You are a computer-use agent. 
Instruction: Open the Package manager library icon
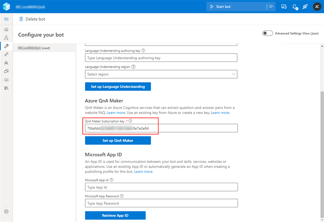click(x=6, y=88)
